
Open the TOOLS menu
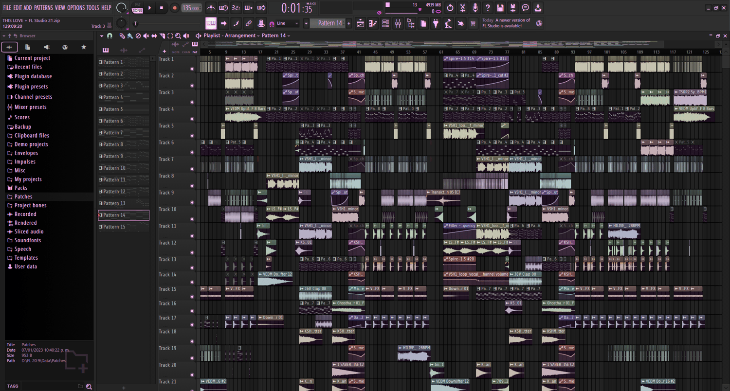pos(92,8)
